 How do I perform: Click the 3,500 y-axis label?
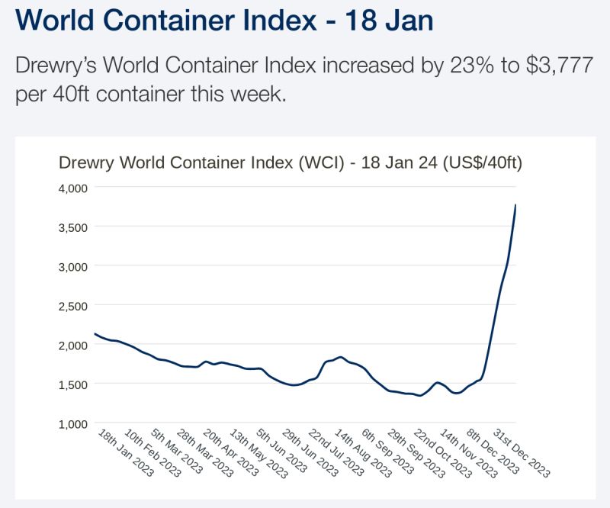[x=74, y=227]
